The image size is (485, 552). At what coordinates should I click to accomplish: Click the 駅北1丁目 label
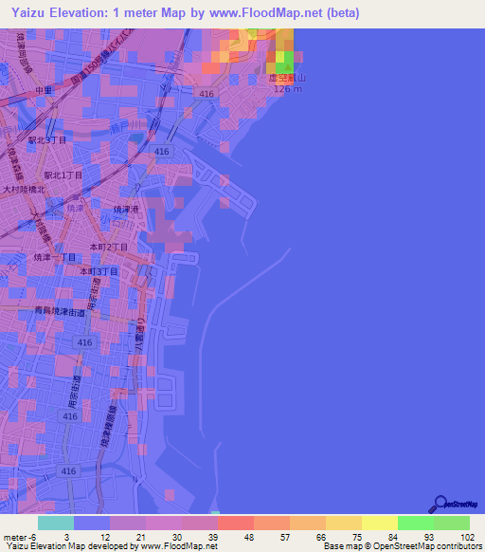[63, 175]
